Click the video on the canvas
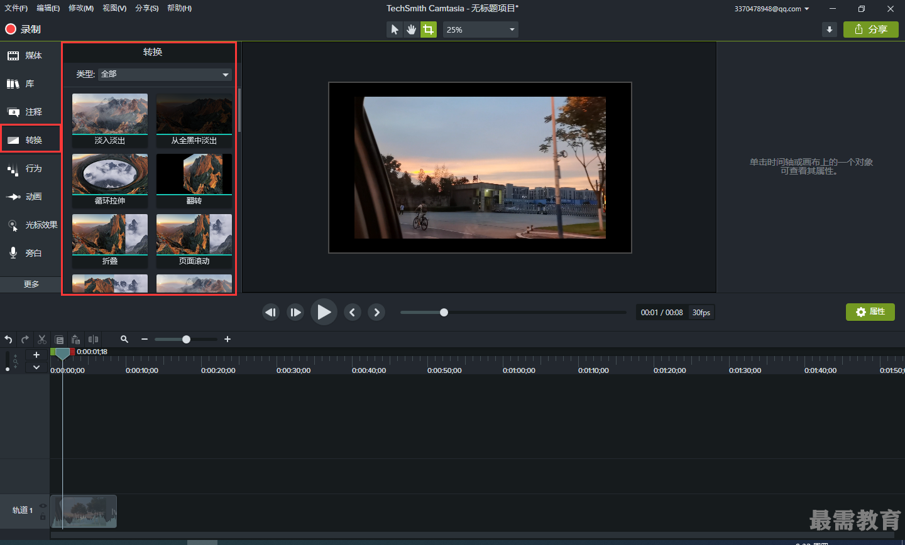This screenshot has height=545, width=905. click(x=480, y=168)
